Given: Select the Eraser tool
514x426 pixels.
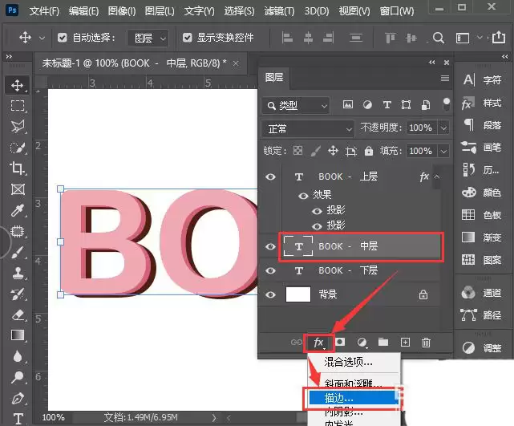Looking at the screenshot, I should (18, 315).
